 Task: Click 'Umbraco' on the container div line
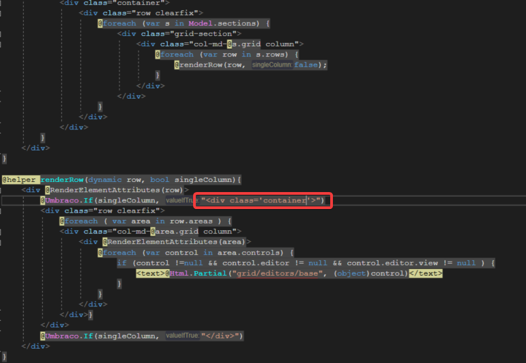coord(62,201)
